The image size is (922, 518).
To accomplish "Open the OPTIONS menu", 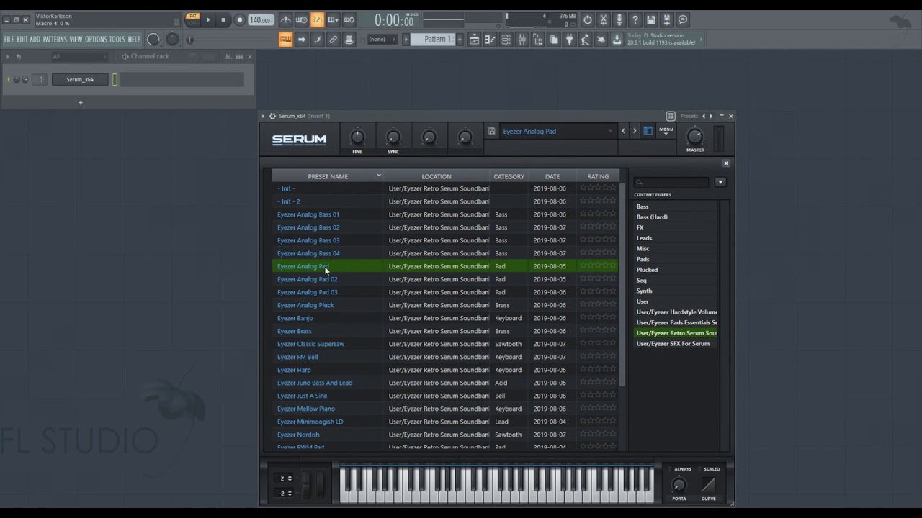I will tap(96, 40).
